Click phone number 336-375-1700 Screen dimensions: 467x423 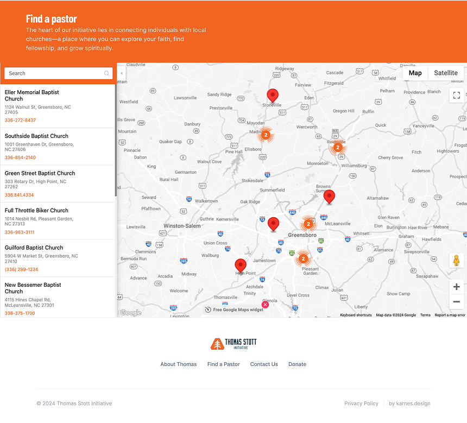(20, 313)
